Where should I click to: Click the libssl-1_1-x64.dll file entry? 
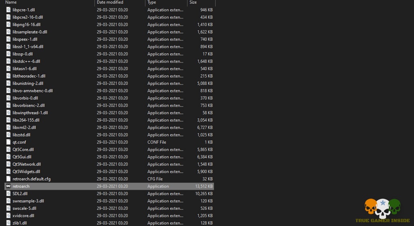point(28,47)
